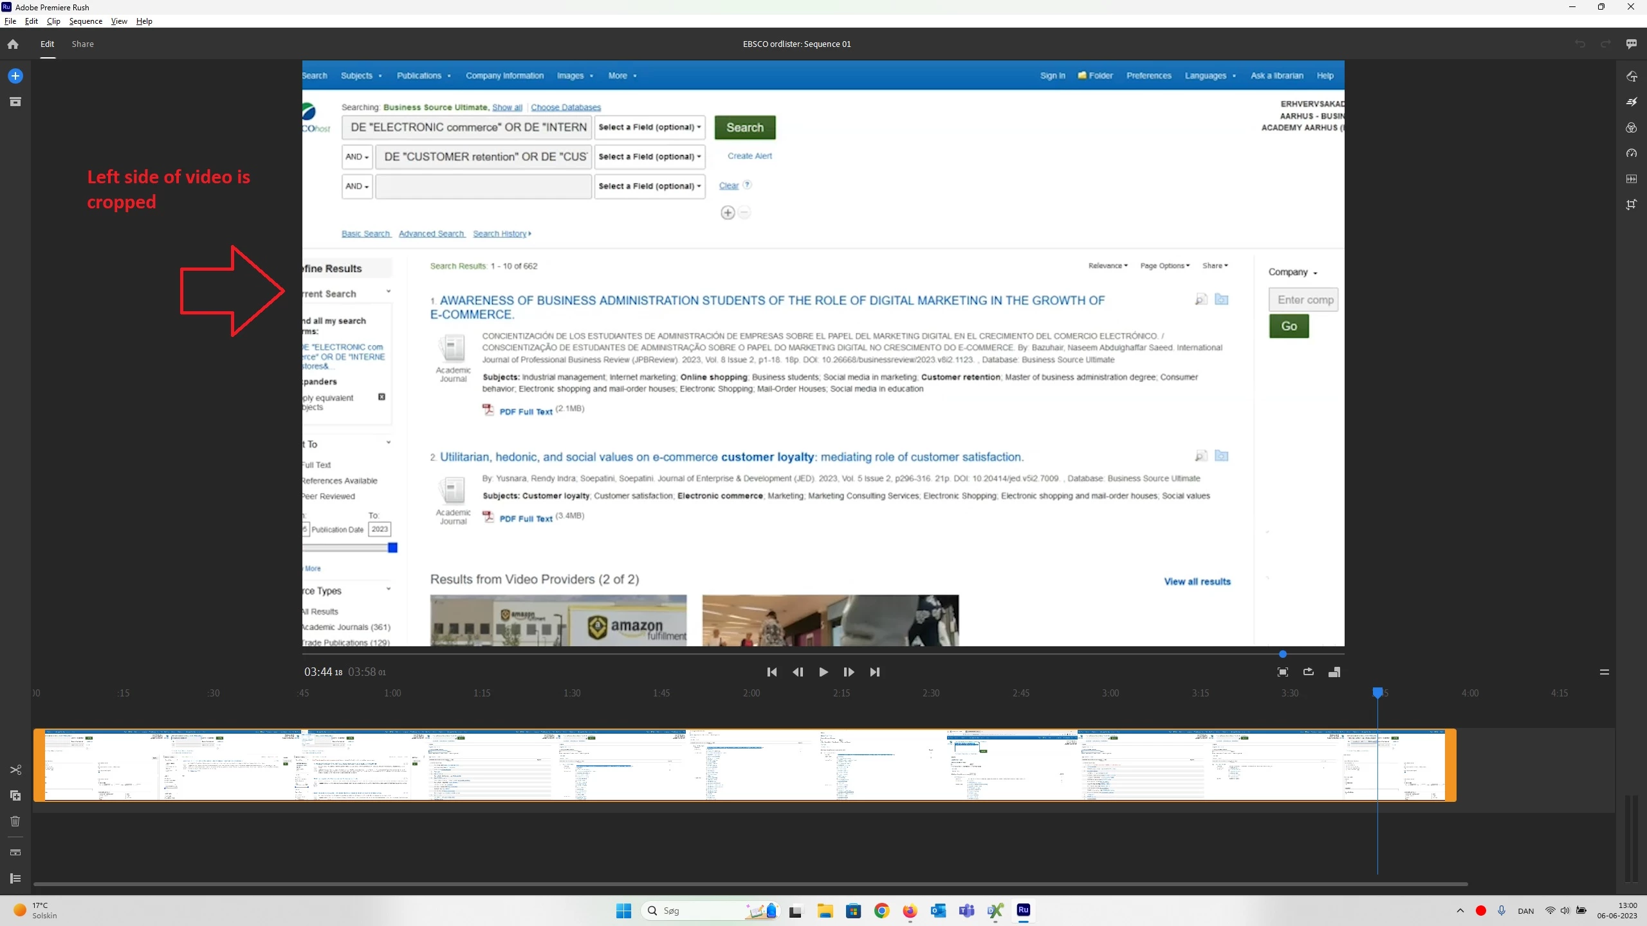Split clip with the scissors tool
Screen dimensions: 1647x926
click(x=15, y=770)
